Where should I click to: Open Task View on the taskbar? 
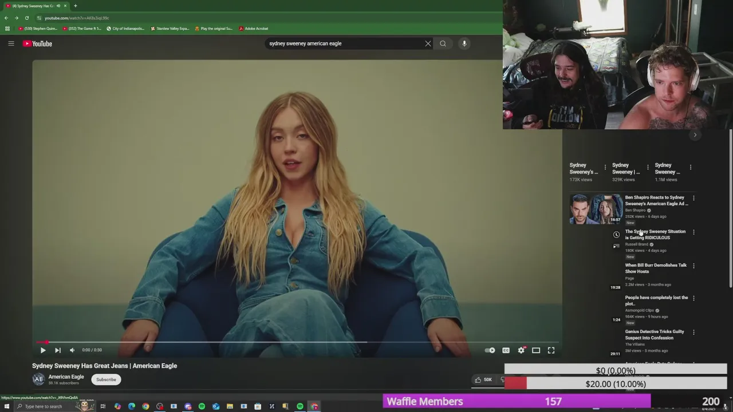[x=103, y=406]
